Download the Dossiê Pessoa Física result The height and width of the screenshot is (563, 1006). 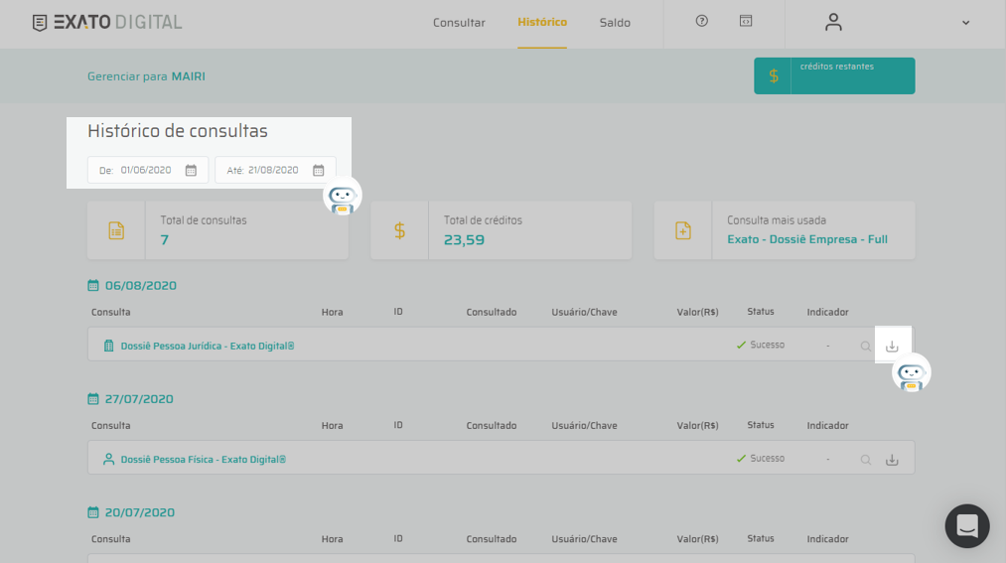coord(892,460)
